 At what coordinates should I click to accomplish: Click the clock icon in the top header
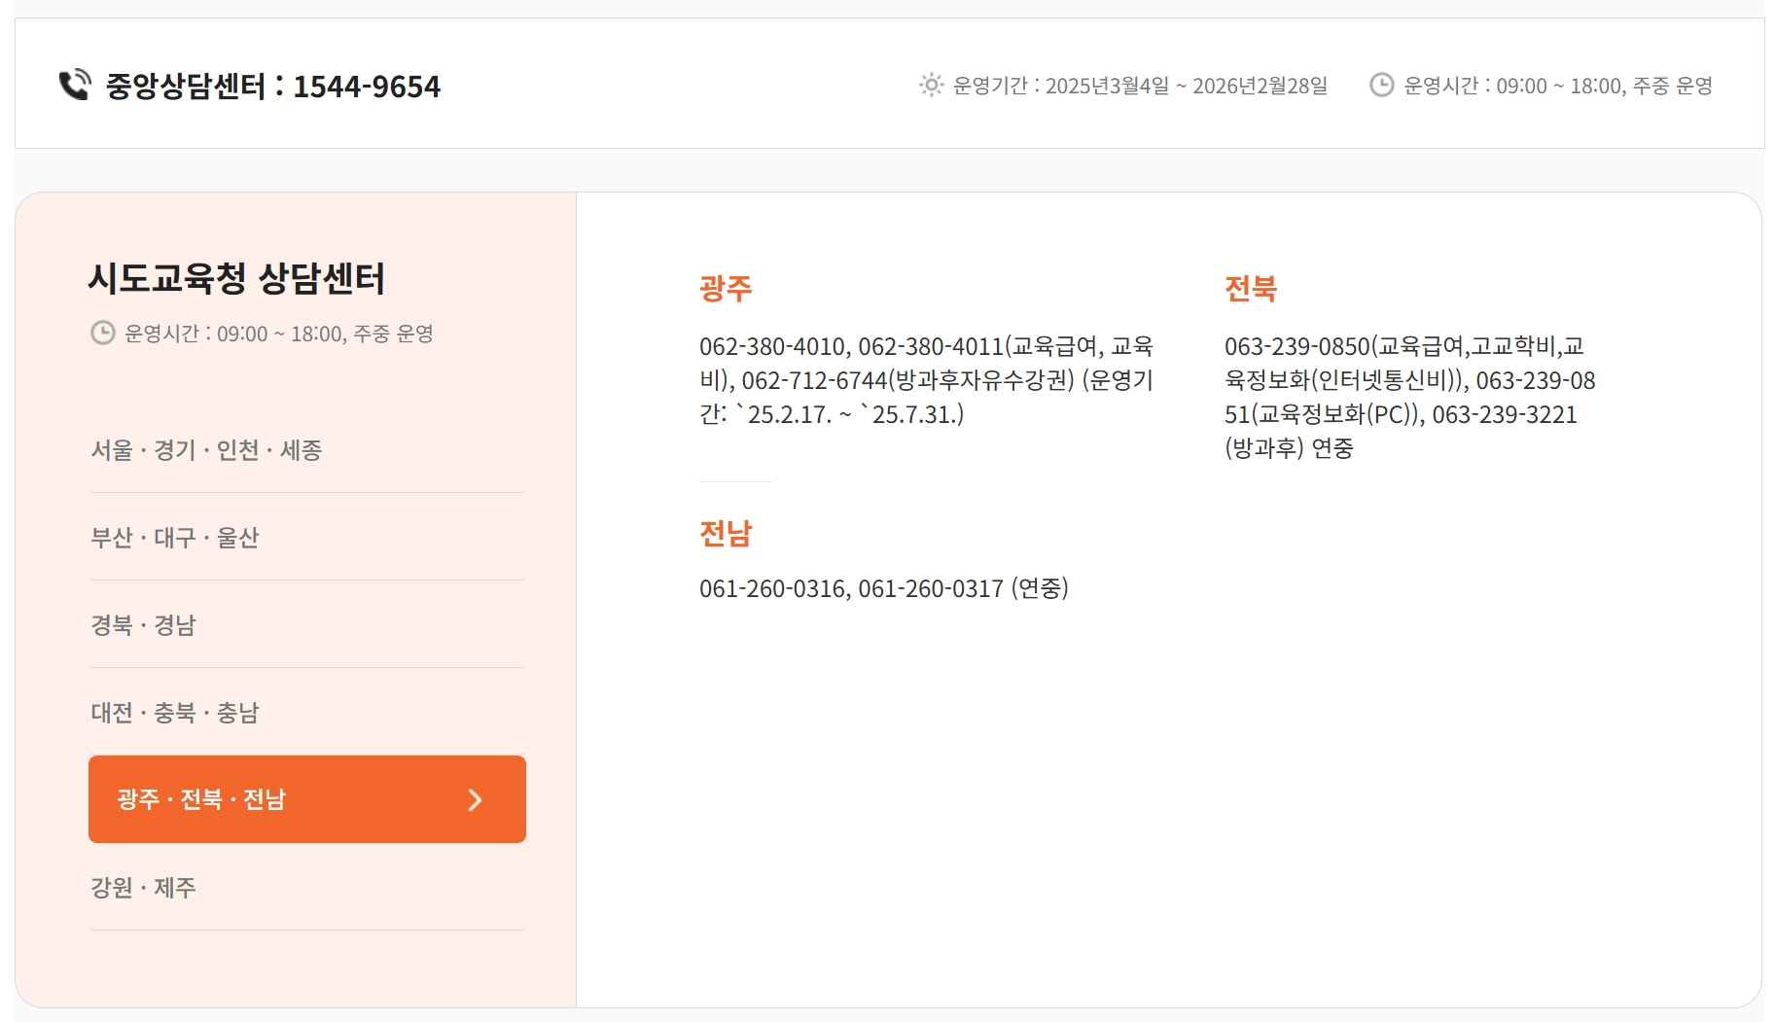pos(1381,86)
